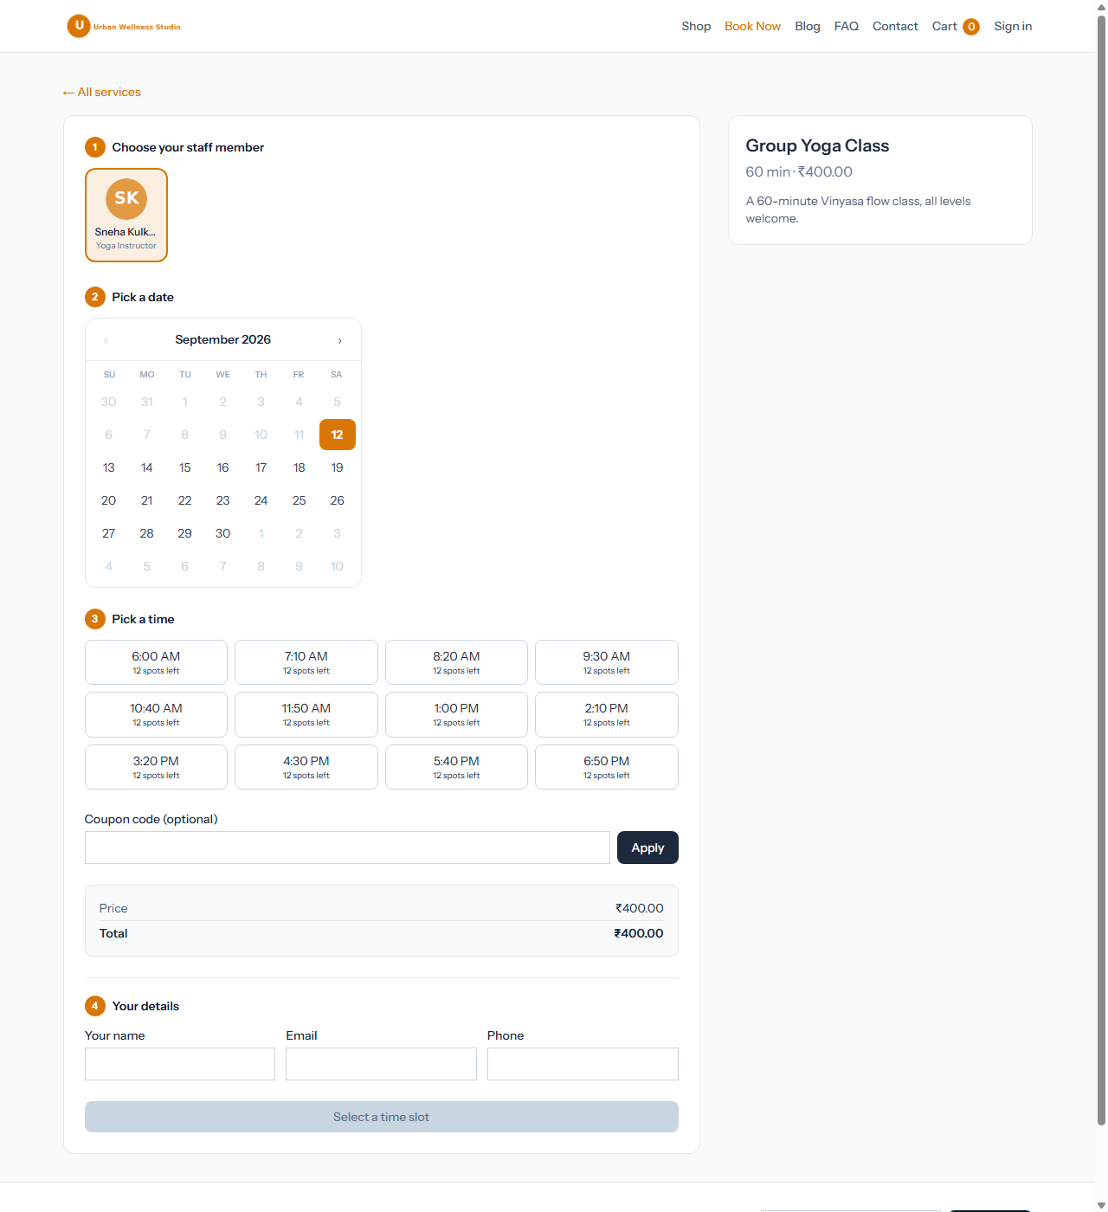Pick September 15 date
1108x1212 pixels.
pos(185,467)
